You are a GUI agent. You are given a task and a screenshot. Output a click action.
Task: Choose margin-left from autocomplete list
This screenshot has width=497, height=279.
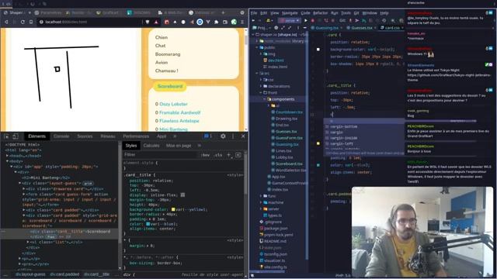342,143
